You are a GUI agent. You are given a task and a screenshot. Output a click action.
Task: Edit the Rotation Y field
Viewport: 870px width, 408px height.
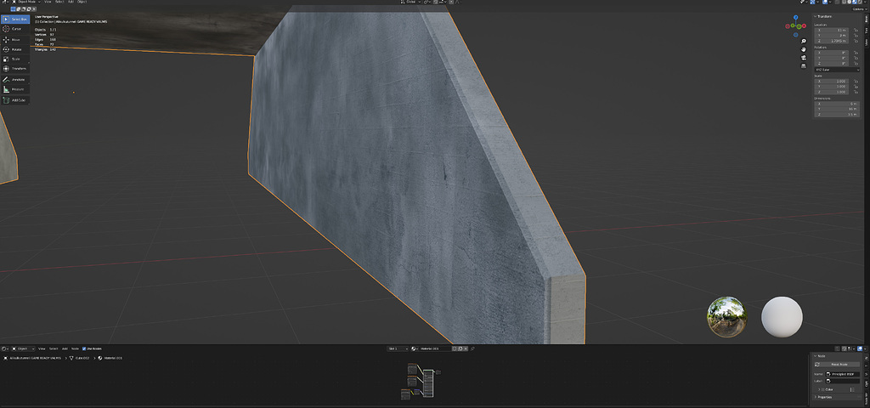coord(831,58)
